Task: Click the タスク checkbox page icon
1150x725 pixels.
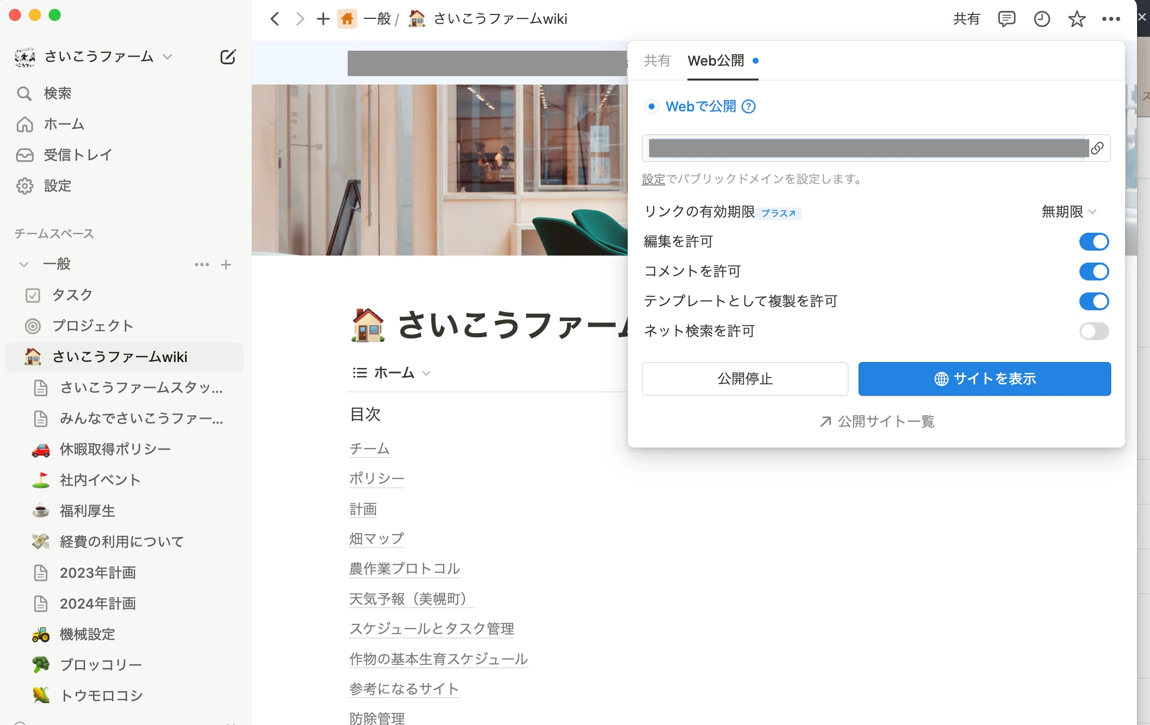Action: coord(33,295)
